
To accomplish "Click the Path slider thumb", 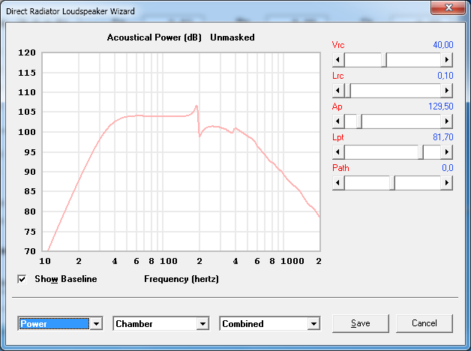I will [392, 182].
